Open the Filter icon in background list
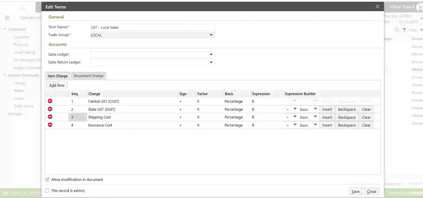 404,30
